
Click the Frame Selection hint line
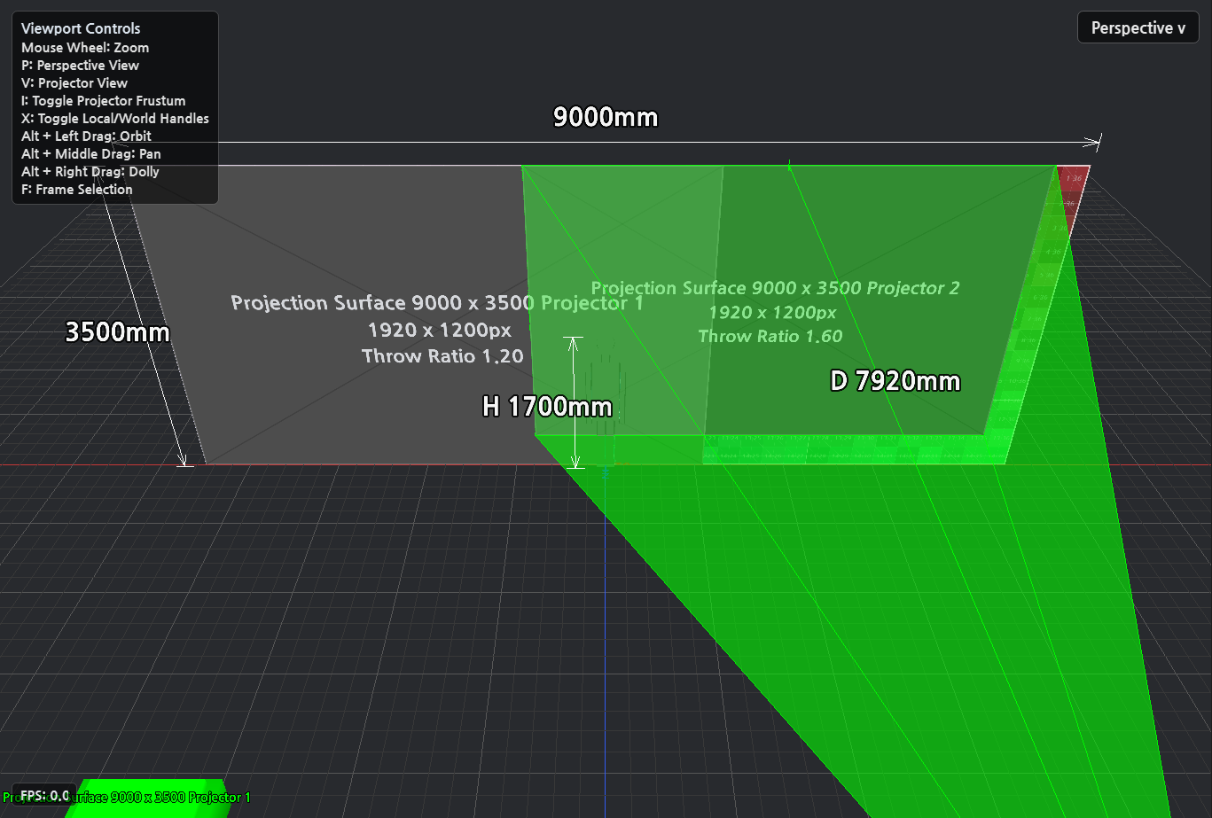point(77,189)
